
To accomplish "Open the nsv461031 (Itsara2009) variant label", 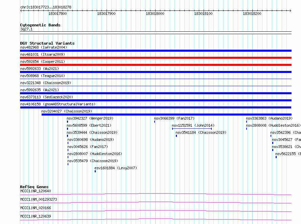I will (43, 54).
